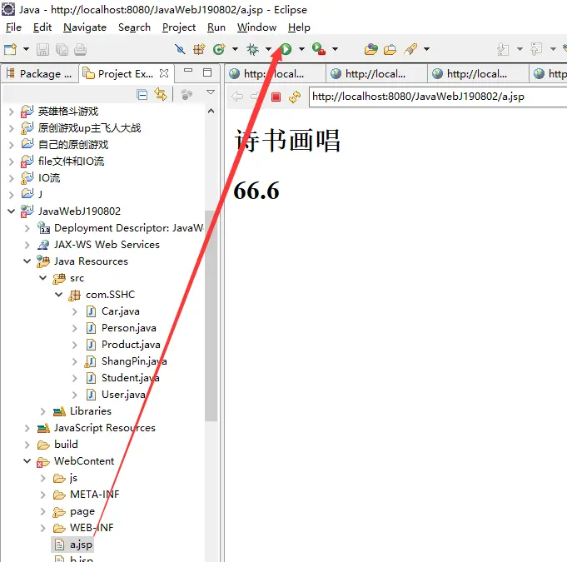This screenshot has height=562, width=567.
Task: Click the browser Back arrow
Action: [237, 97]
